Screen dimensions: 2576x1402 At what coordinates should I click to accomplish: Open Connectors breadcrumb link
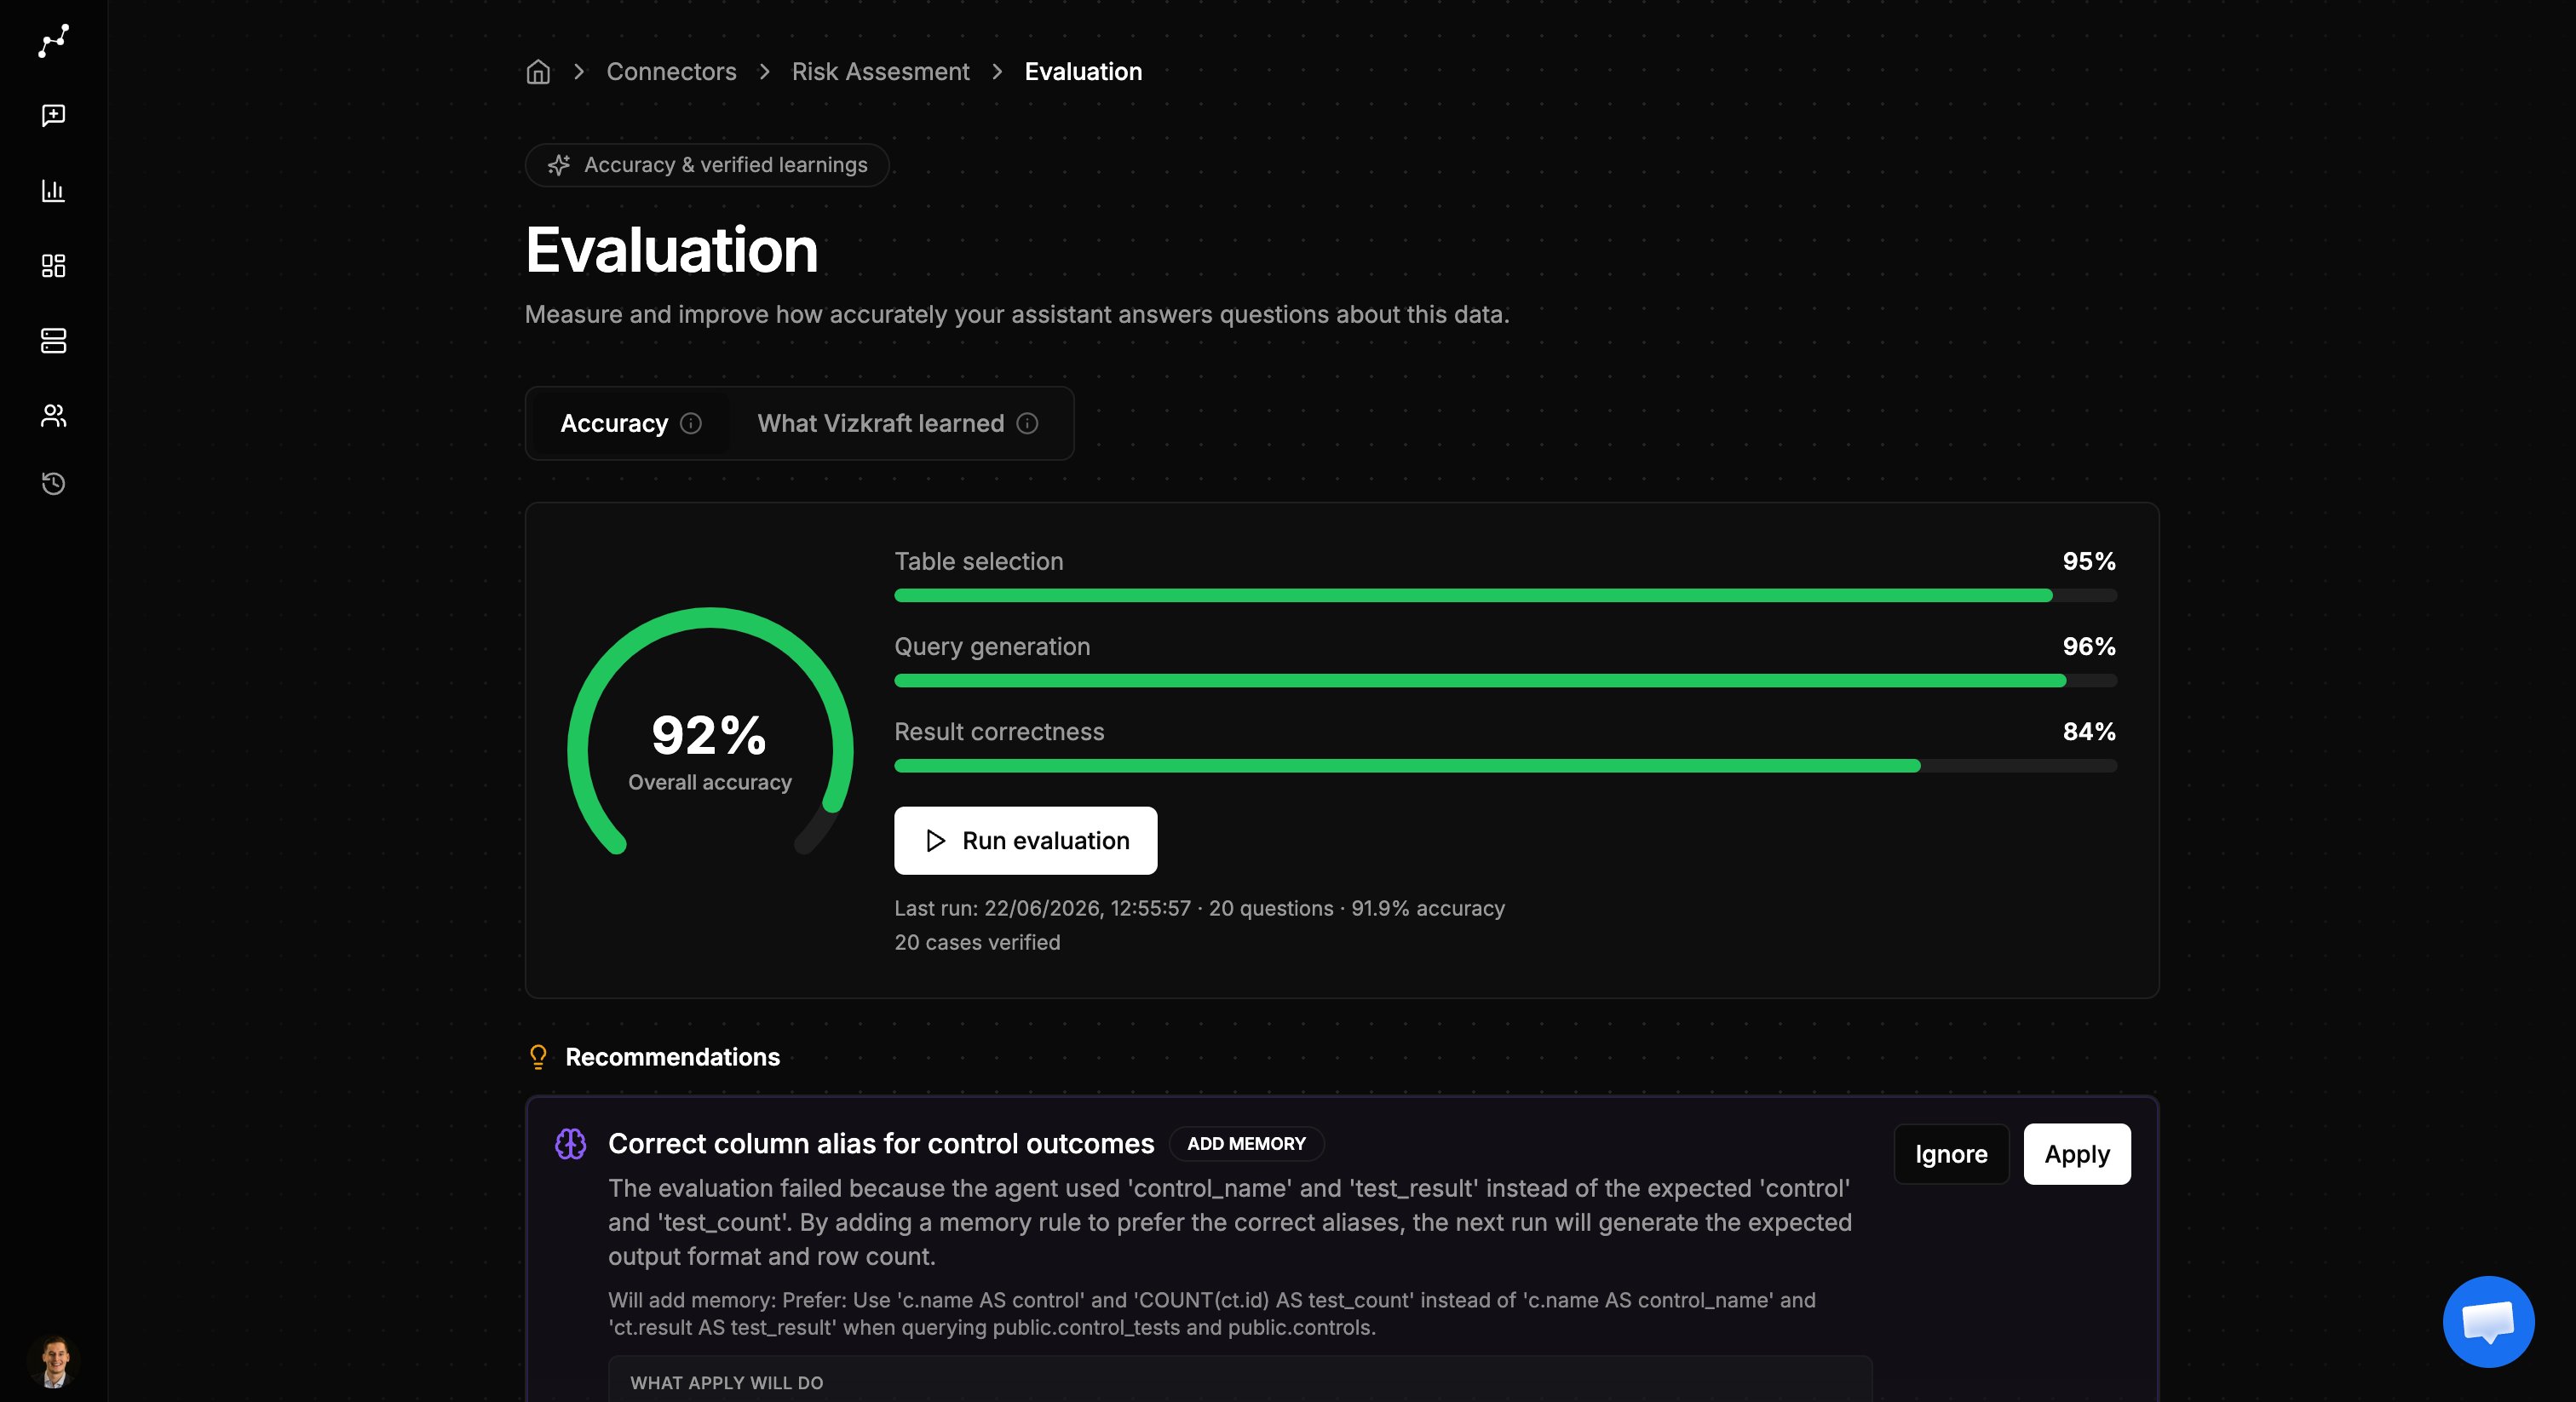(671, 72)
